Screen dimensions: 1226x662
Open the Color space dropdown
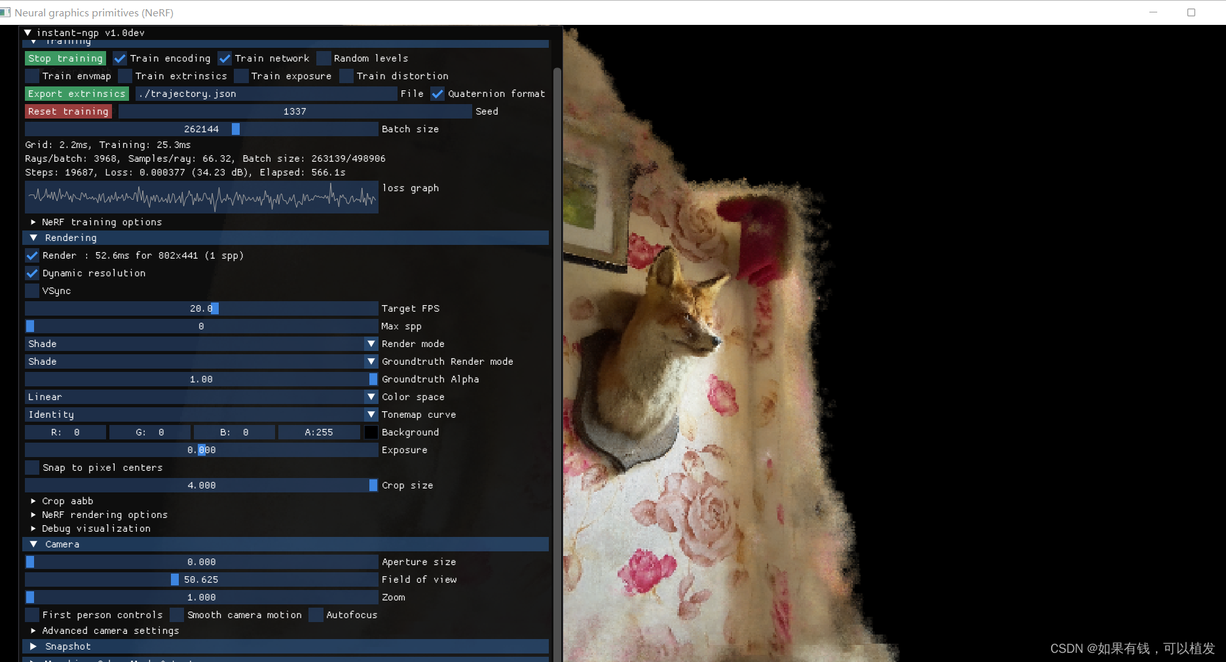tap(202, 397)
